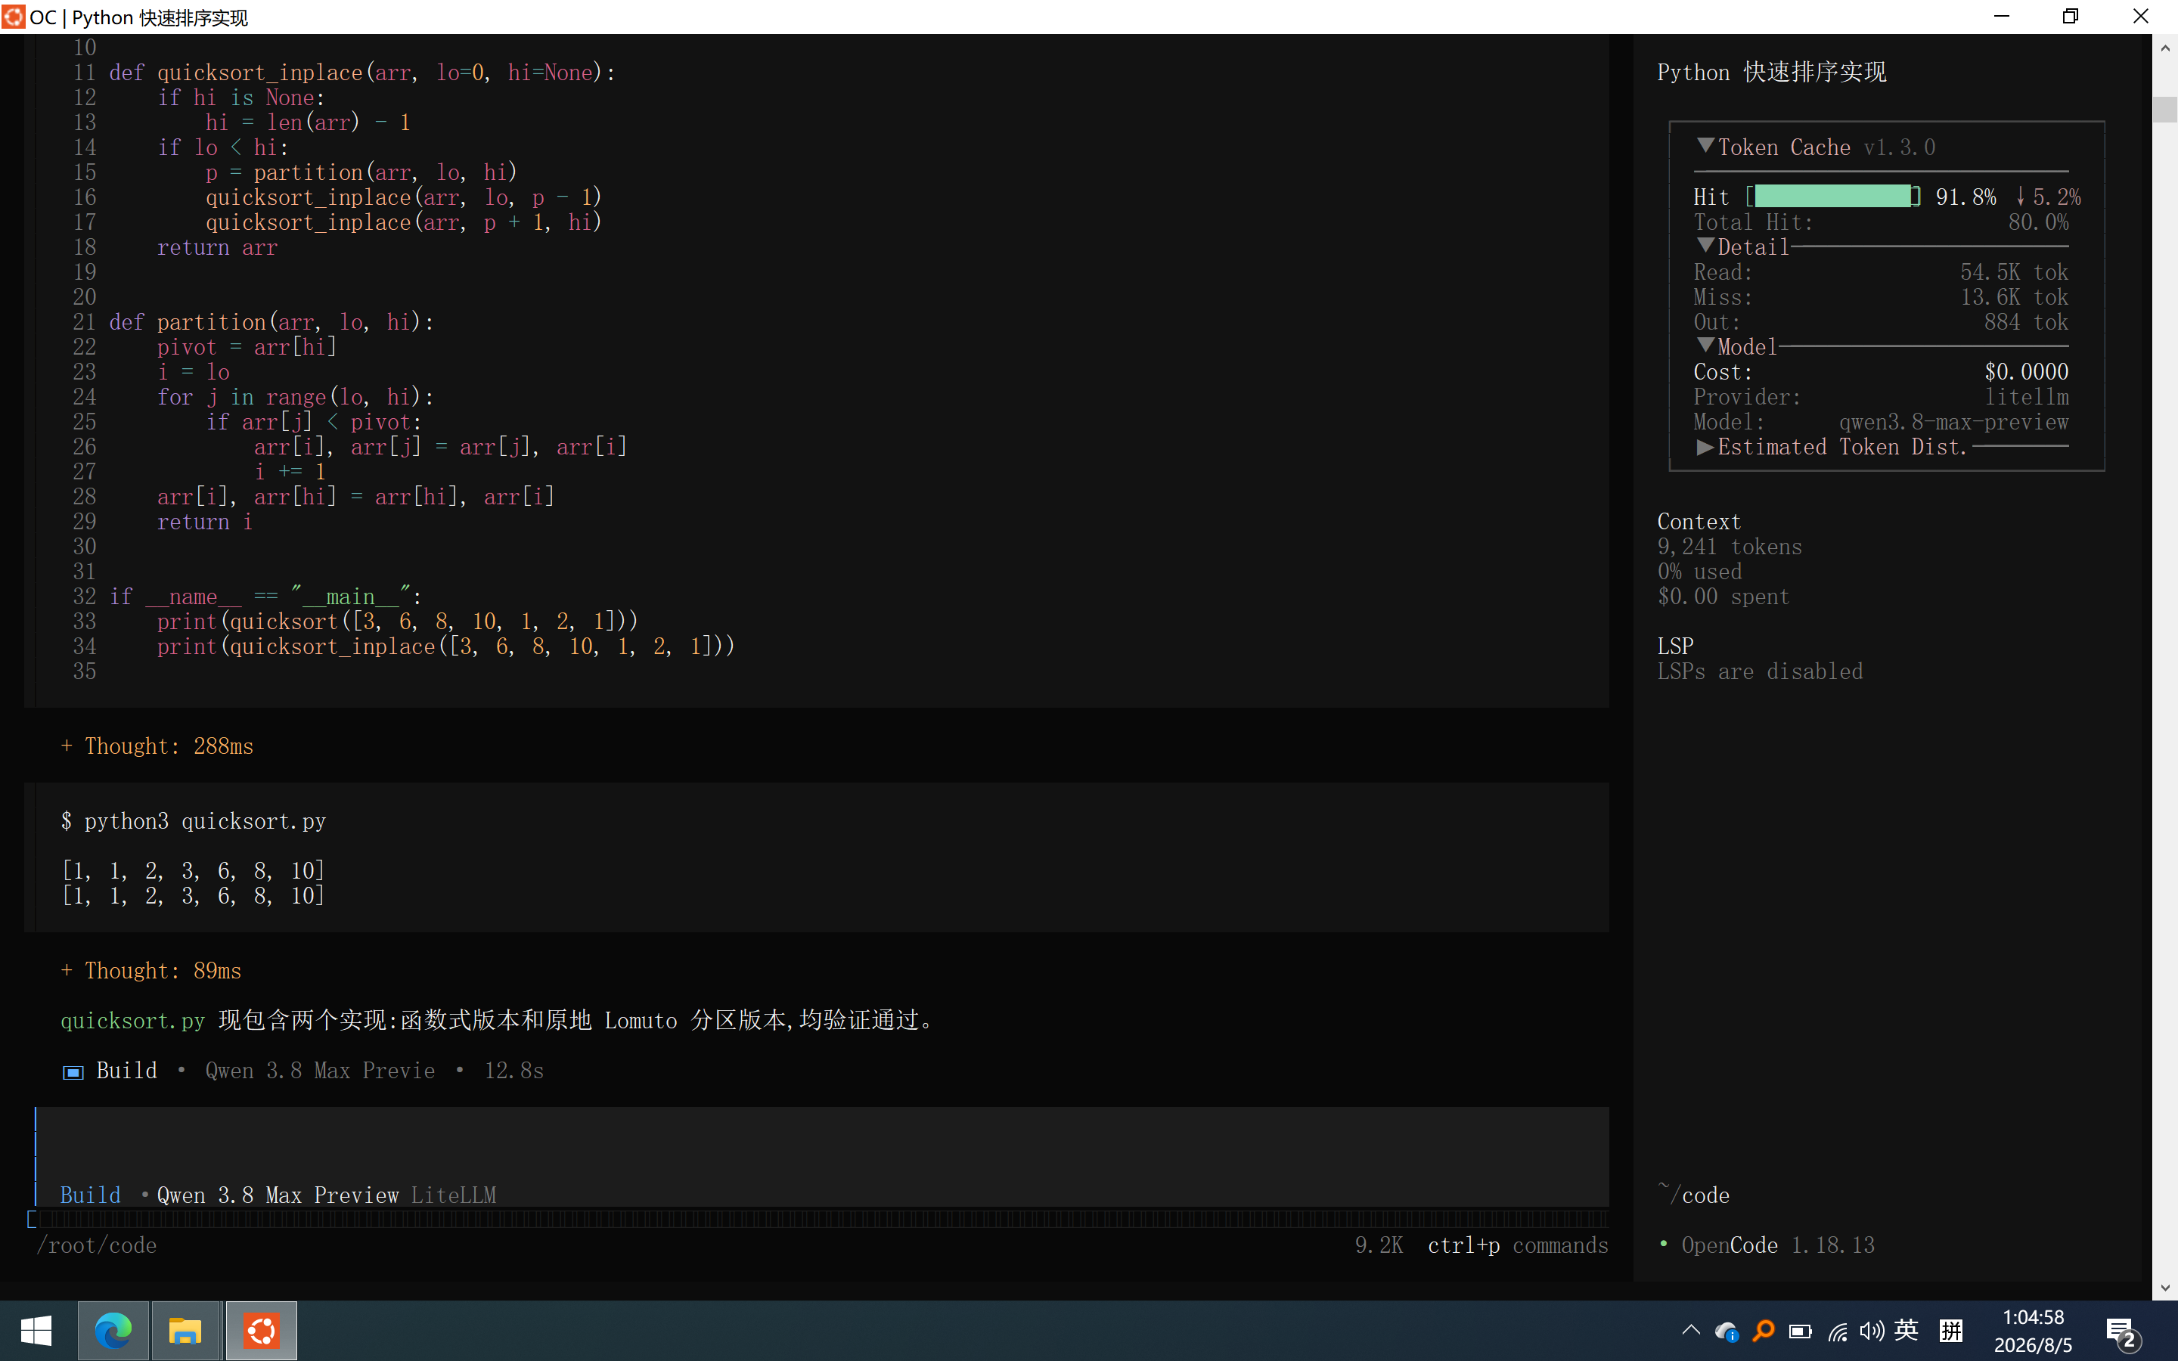Click the 9.2K token count

click(1379, 1246)
